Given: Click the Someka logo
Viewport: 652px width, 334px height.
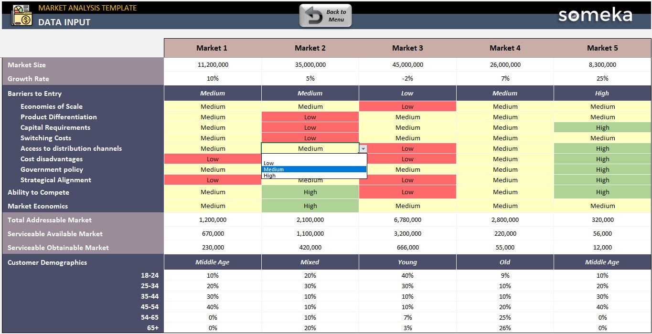Looking at the screenshot, I should 595,15.
